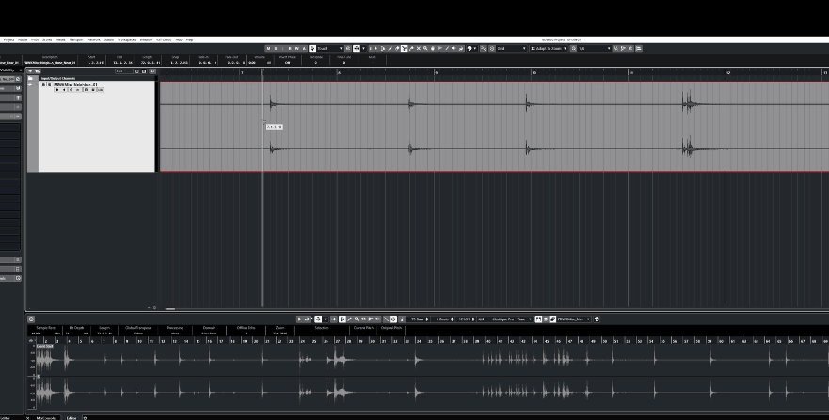Open the auto-scroll settings dropdown arrow in toolbar
Image resolution: width=829 pixels, height=420 pixels.
363,48
